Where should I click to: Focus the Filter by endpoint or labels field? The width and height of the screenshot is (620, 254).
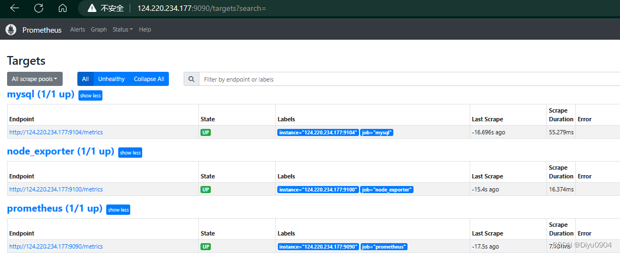pos(409,79)
